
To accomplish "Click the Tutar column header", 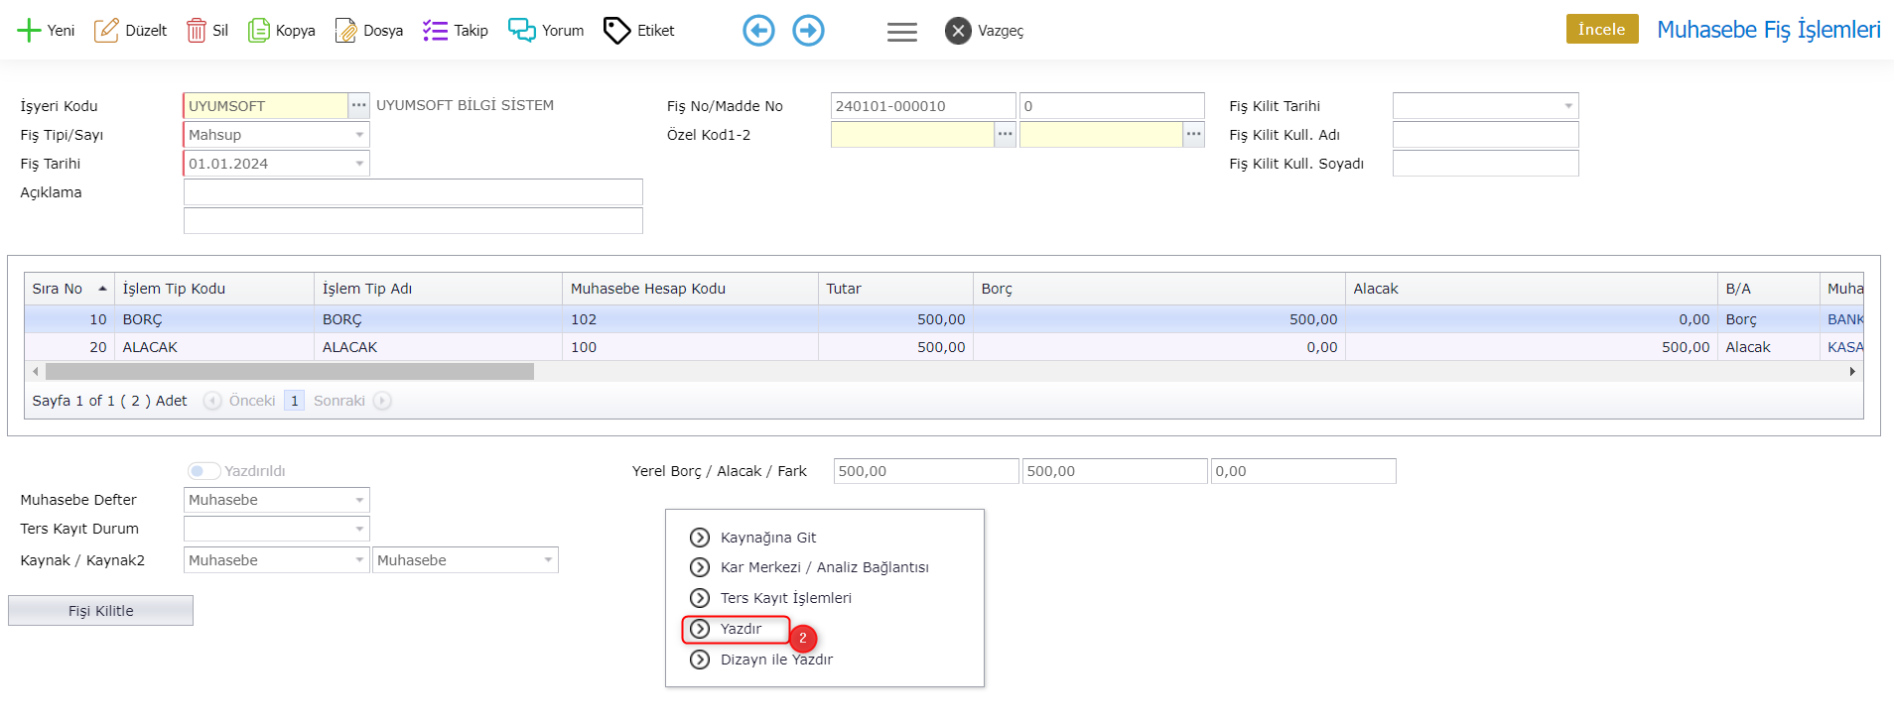I will click(x=895, y=289).
